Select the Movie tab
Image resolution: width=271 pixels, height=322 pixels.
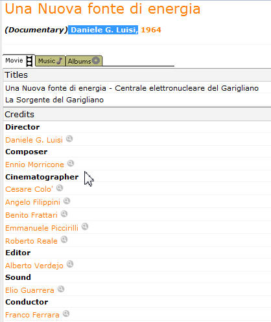(x=19, y=60)
